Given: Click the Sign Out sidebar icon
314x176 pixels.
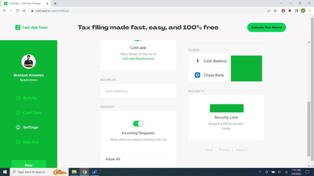Looking at the screenshot, I should click(18, 142).
